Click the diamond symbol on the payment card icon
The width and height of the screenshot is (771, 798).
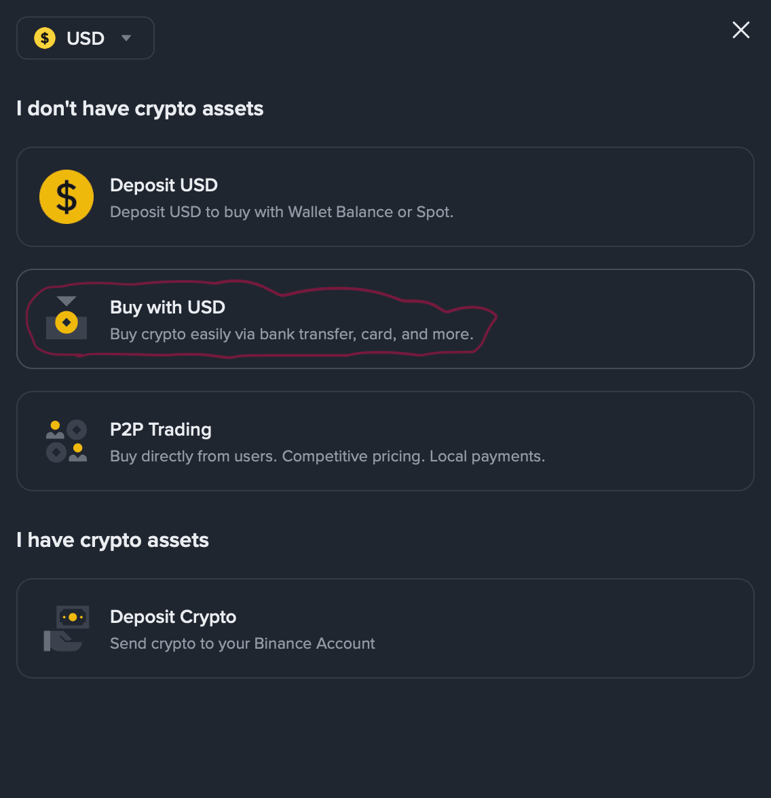tap(67, 323)
